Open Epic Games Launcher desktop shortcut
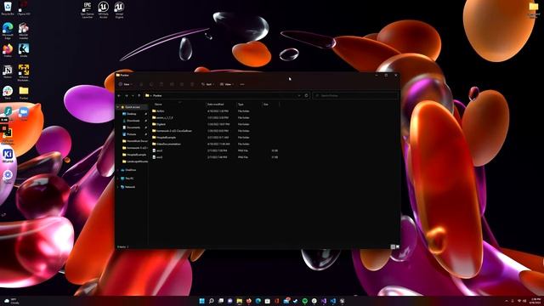Image resolution: width=544 pixels, height=306 pixels. point(87,9)
